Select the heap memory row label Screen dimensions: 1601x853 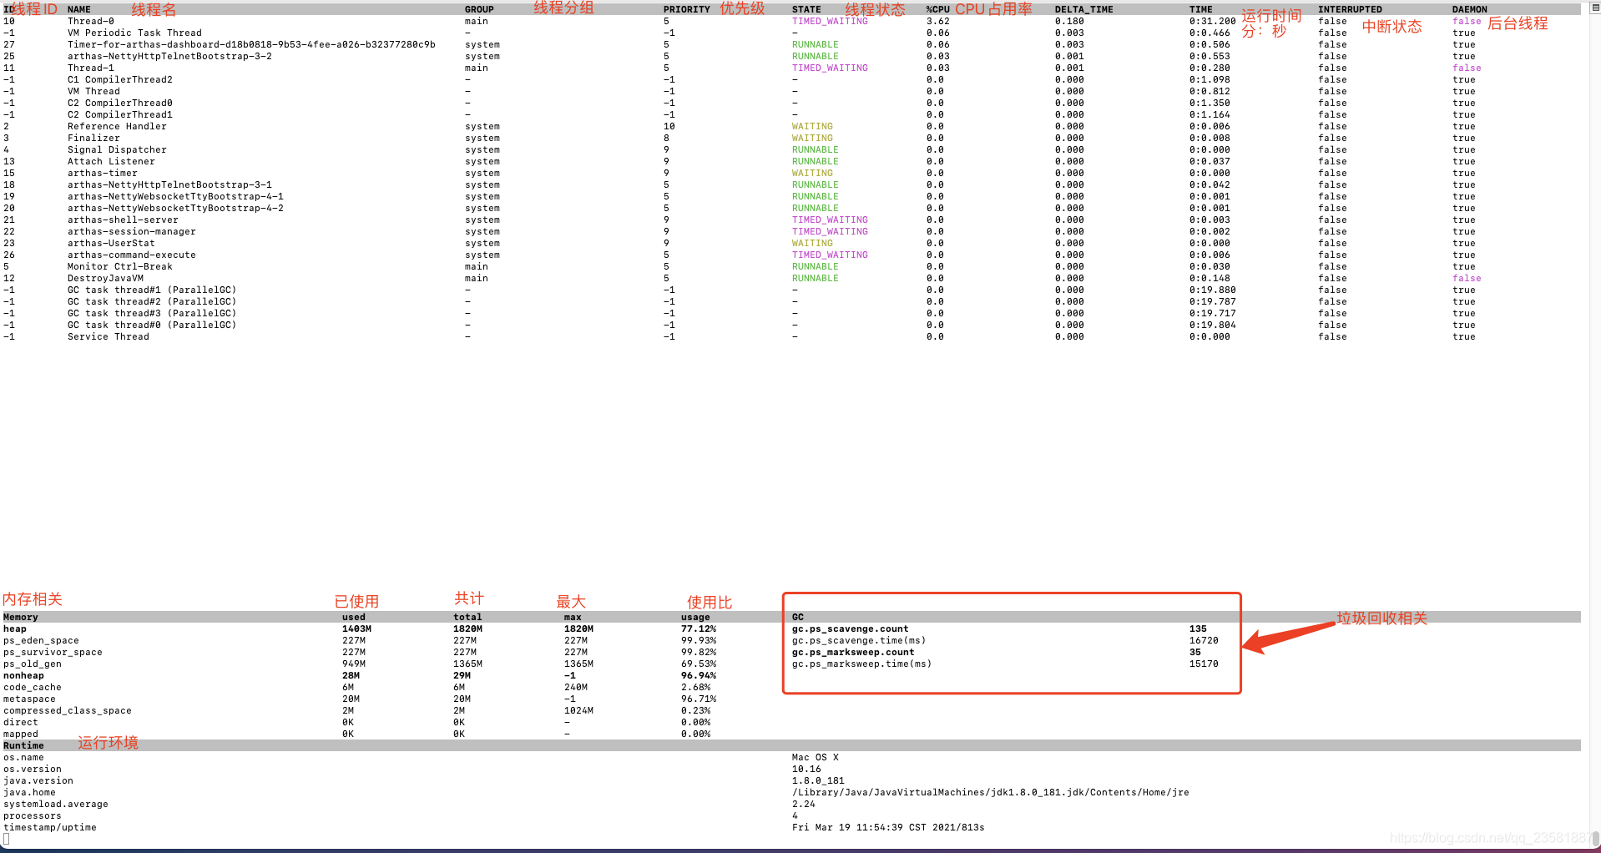(15, 629)
